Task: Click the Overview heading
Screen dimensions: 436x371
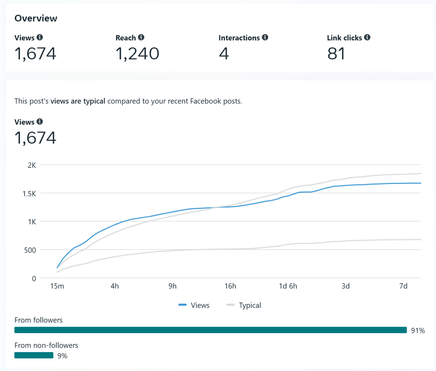Action: (36, 18)
